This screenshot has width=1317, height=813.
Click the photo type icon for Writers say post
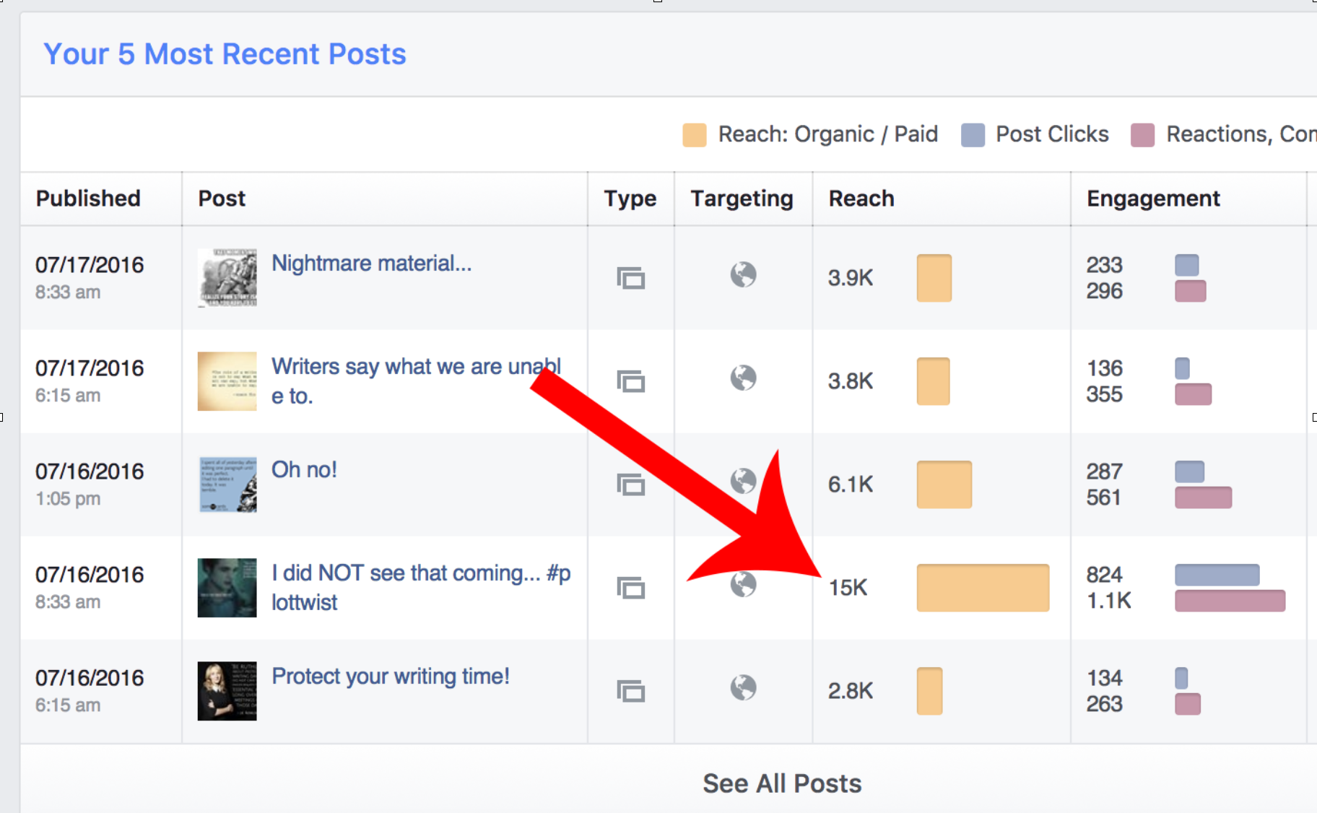(630, 381)
